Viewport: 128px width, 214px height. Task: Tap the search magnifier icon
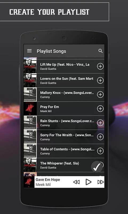tap(100, 51)
